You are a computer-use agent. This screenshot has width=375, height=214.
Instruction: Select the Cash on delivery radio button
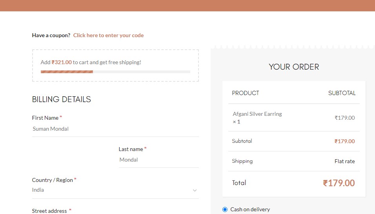[x=225, y=209]
